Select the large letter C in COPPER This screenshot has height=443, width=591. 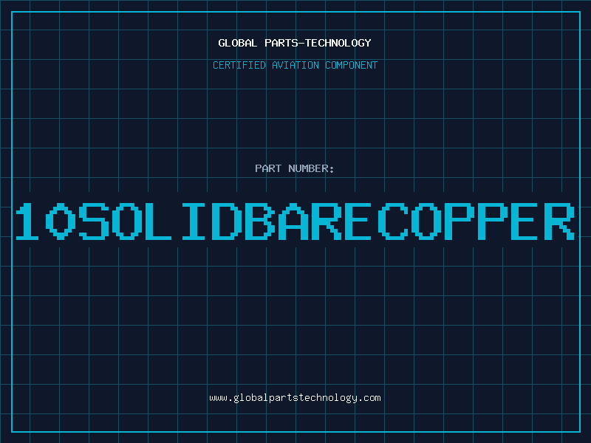(x=393, y=221)
